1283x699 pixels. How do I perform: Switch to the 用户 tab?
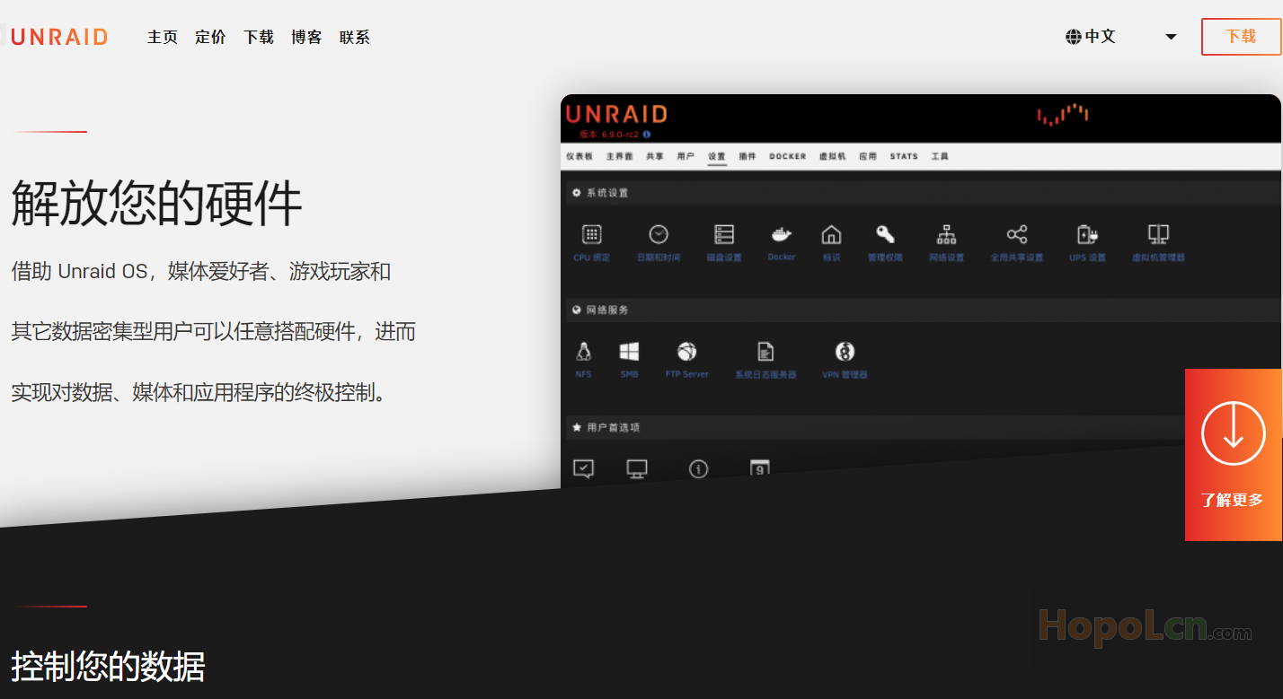(x=686, y=156)
